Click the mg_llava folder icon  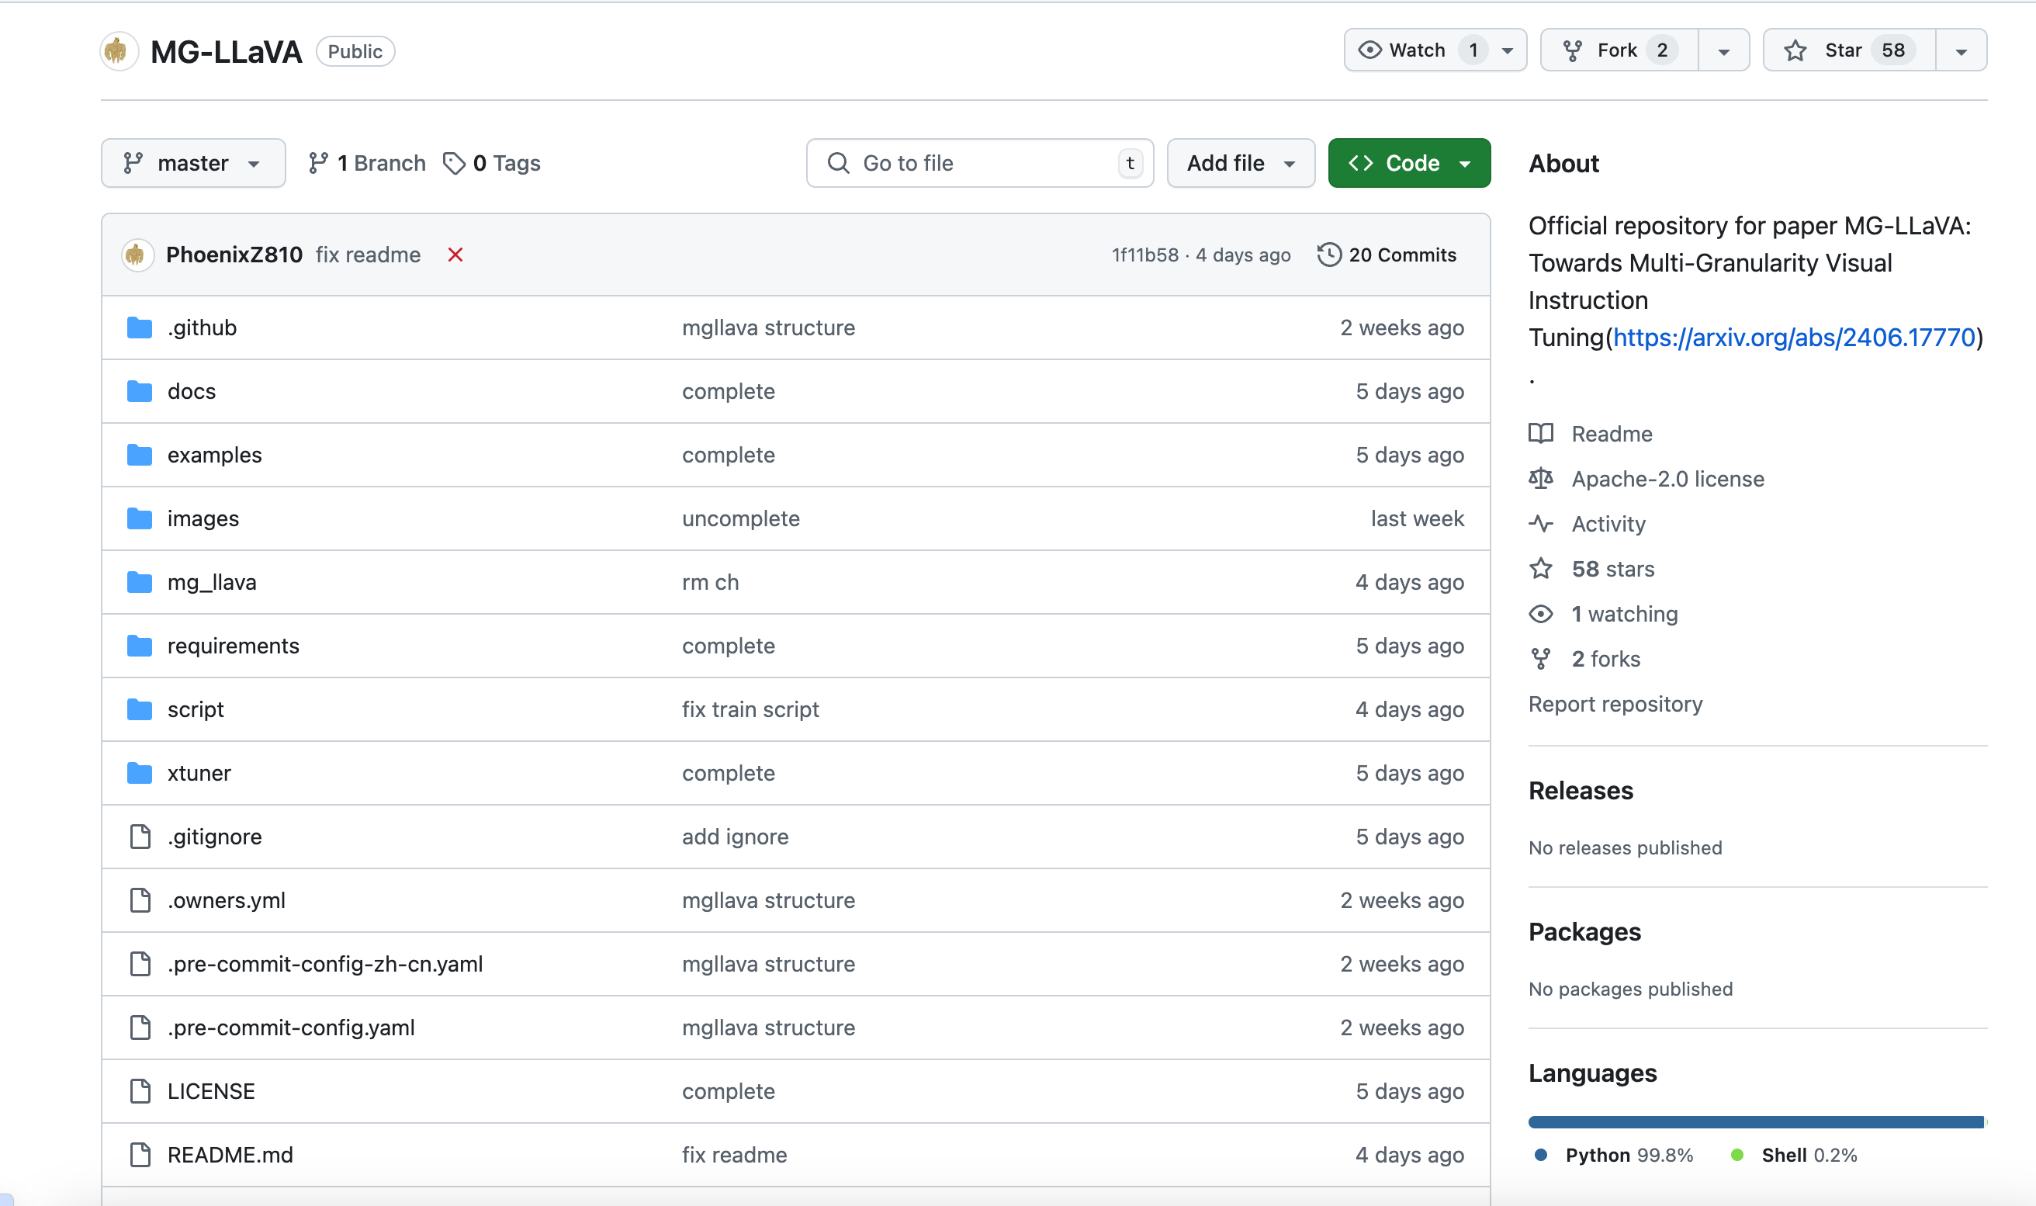(x=140, y=582)
